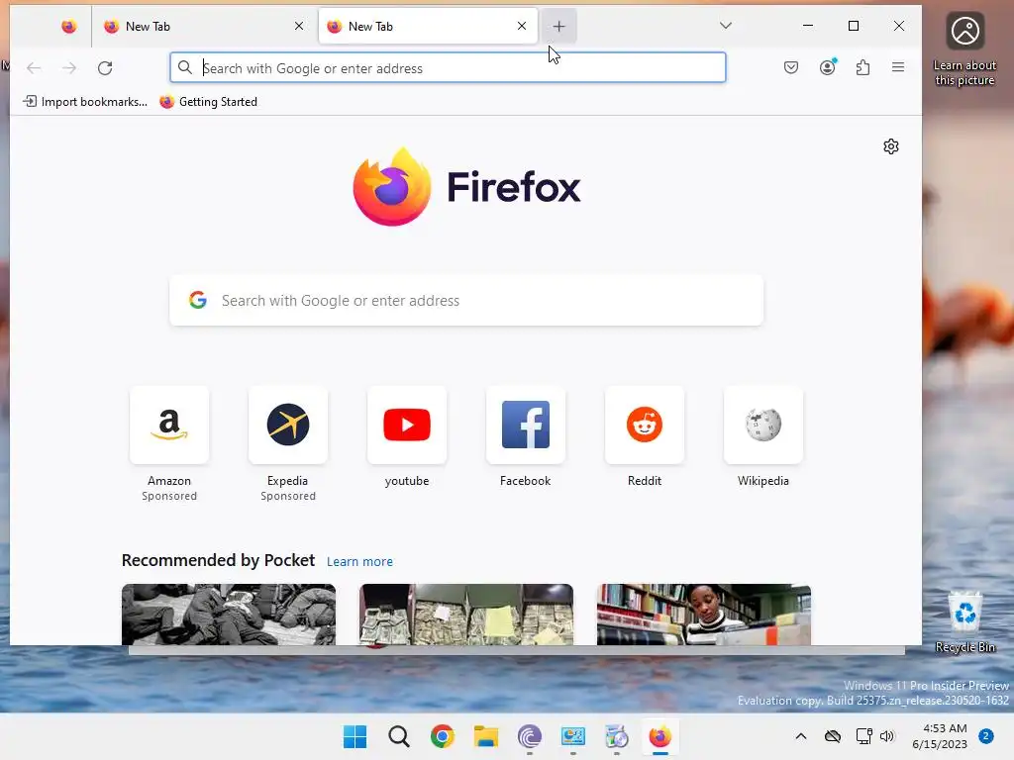1014x760 pixels.
Task: Click the Firefox taskbar icon
Action: (x=659, y=736)
